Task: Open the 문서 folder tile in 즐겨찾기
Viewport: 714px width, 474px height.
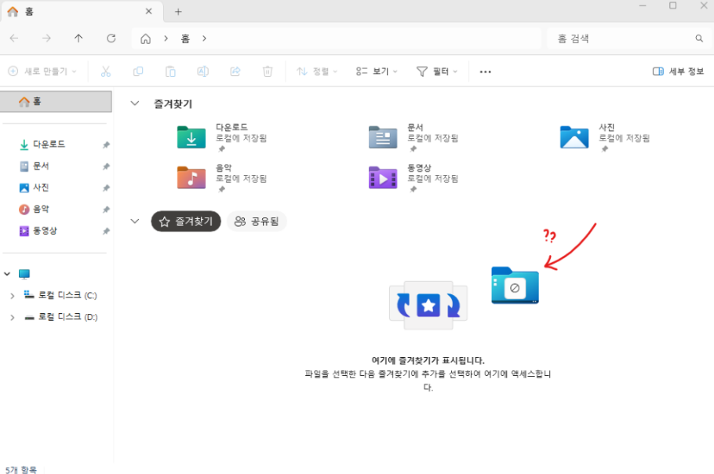Action: (x=414, y=137)
